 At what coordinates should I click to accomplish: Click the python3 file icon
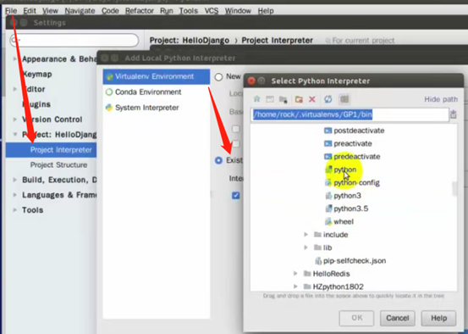(328, 196)
